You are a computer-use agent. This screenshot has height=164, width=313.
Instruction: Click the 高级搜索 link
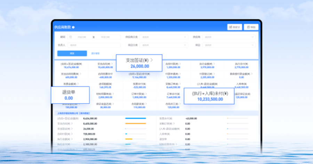[x=95, y=53]
